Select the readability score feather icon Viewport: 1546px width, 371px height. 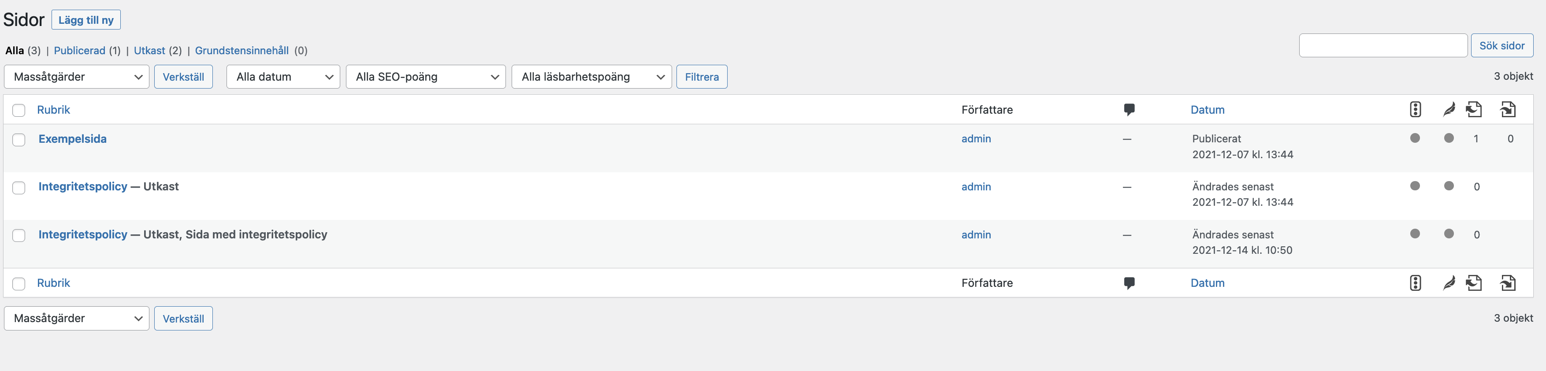1449,110
